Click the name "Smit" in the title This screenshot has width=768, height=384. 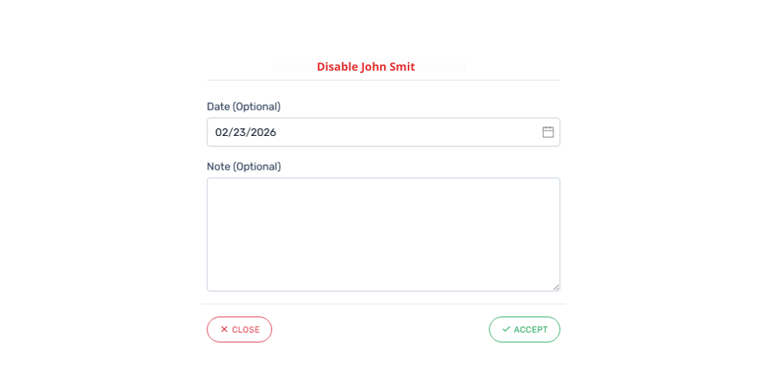coord(402,67)
